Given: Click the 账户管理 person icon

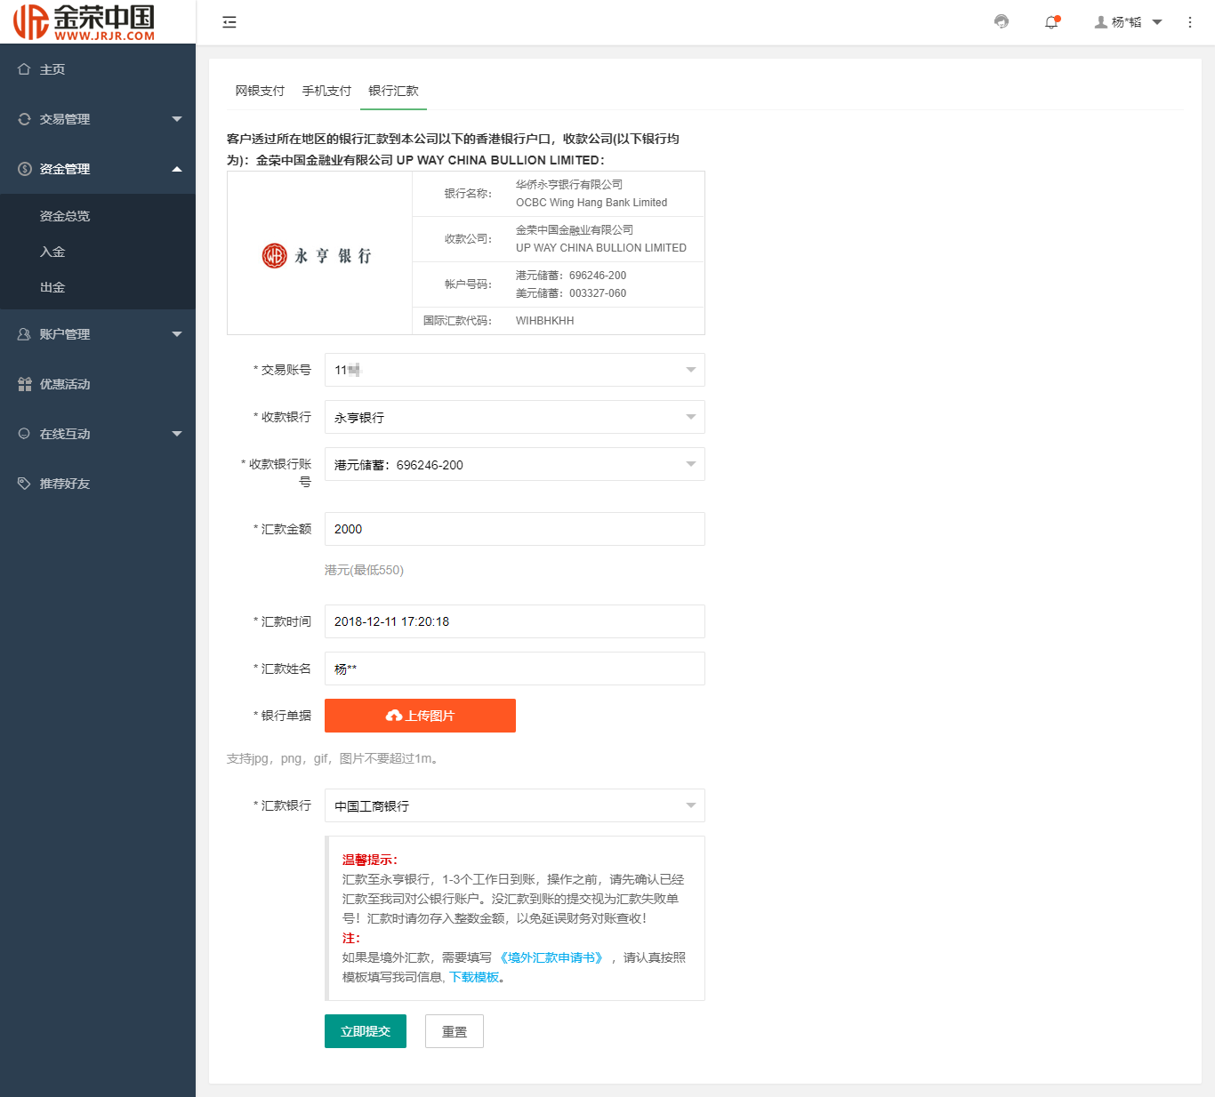Looking at the screenshot, I should 24,333.
